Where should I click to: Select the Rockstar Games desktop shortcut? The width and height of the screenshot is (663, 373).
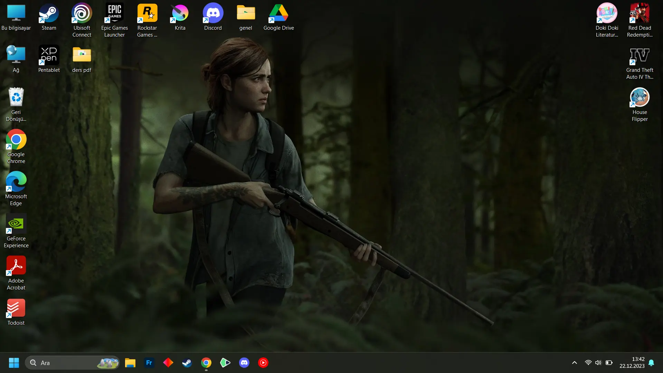[147, 21]
